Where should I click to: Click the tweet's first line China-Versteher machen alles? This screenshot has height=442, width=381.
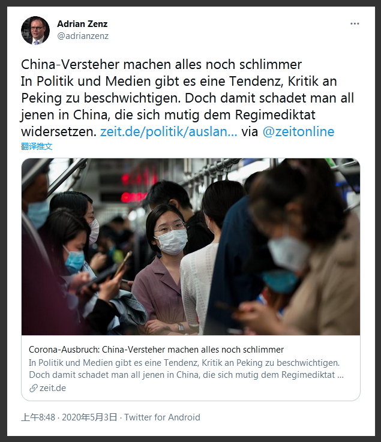(161, 65)
